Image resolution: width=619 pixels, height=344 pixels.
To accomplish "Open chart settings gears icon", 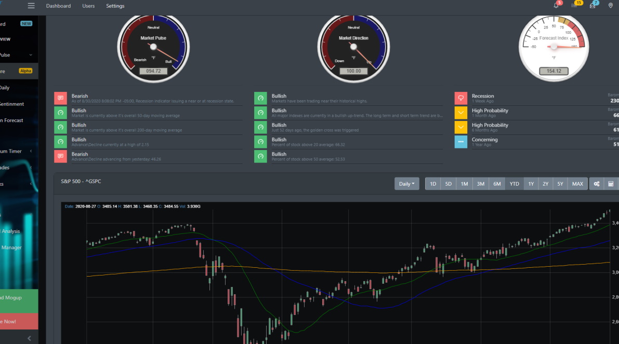I will coord(597,184).
